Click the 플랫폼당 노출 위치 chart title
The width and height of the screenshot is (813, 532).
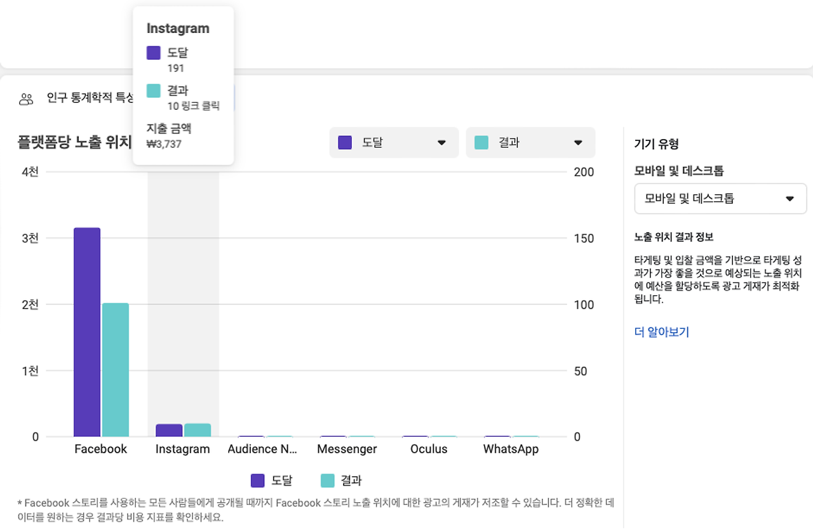coord(74,142)
